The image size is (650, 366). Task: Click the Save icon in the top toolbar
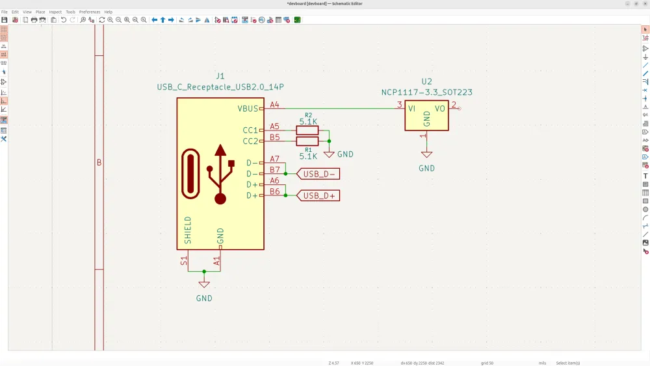[x=5, y=20]
